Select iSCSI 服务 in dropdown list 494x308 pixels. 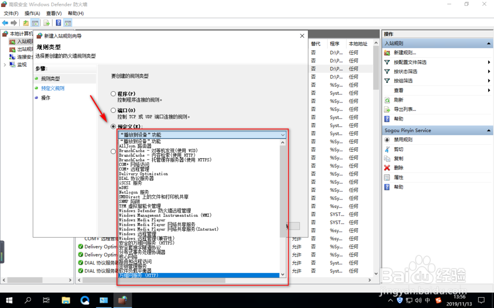click(199, 183)
